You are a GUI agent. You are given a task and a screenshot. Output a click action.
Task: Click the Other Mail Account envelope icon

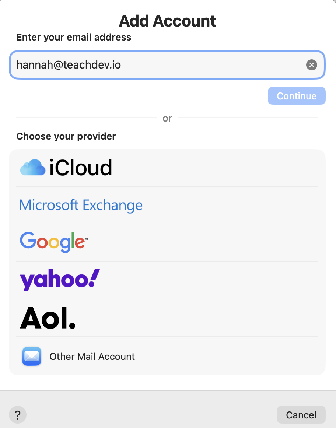31,356
